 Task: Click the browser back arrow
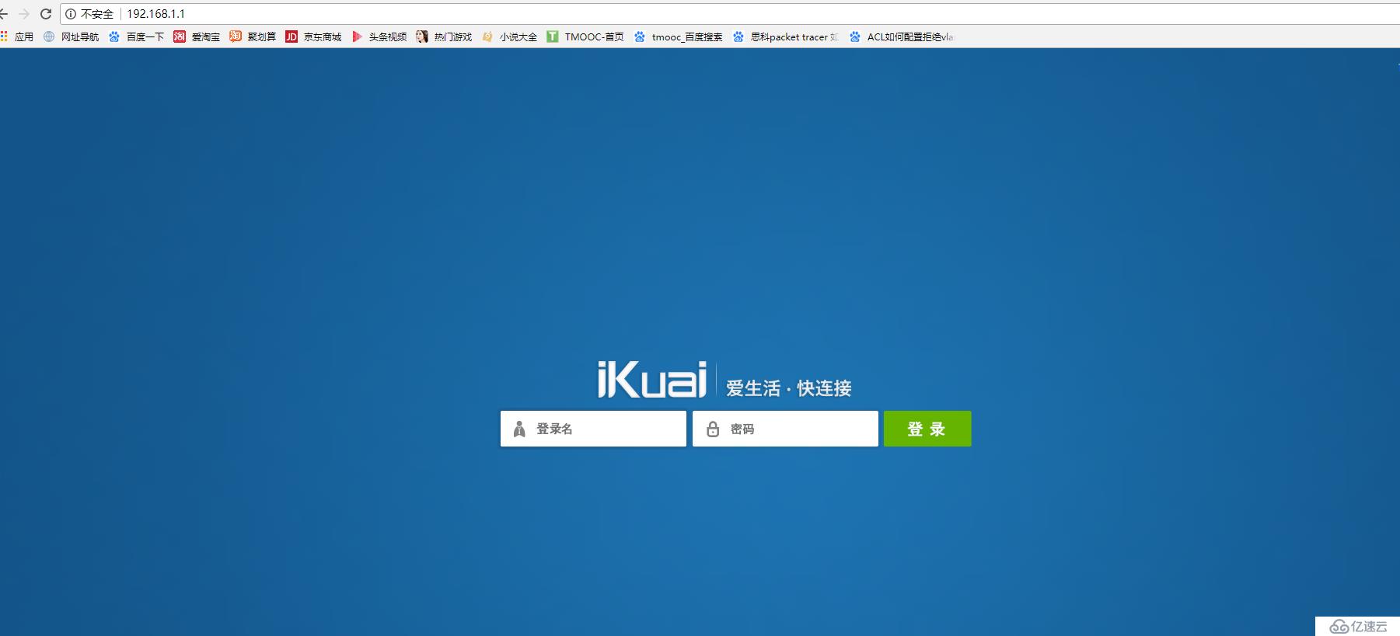[3, 14]
